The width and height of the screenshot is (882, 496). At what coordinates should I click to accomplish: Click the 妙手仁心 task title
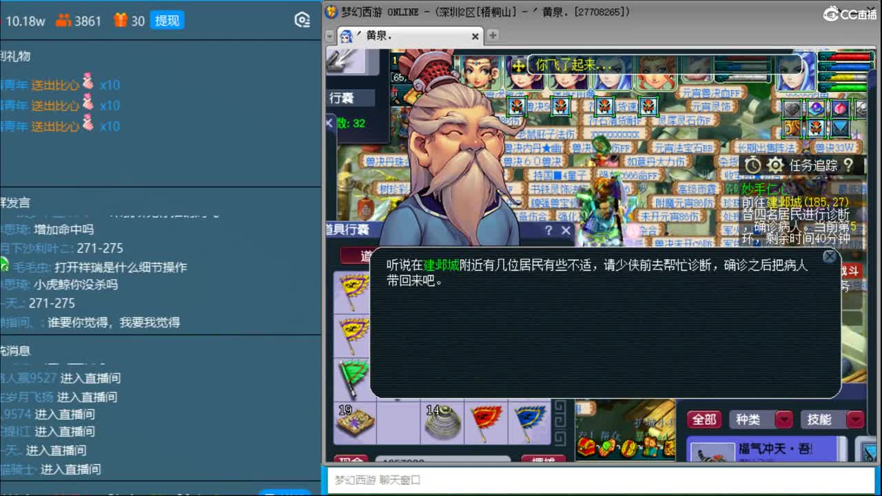click(x=765, y=188)
